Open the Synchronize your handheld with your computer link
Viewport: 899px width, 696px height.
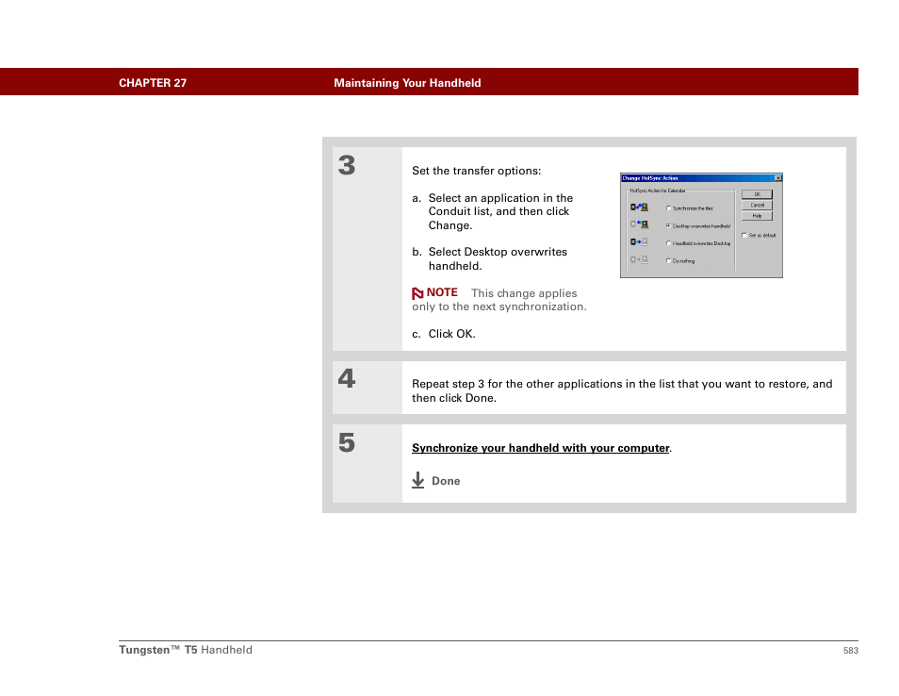pos(541,448)
